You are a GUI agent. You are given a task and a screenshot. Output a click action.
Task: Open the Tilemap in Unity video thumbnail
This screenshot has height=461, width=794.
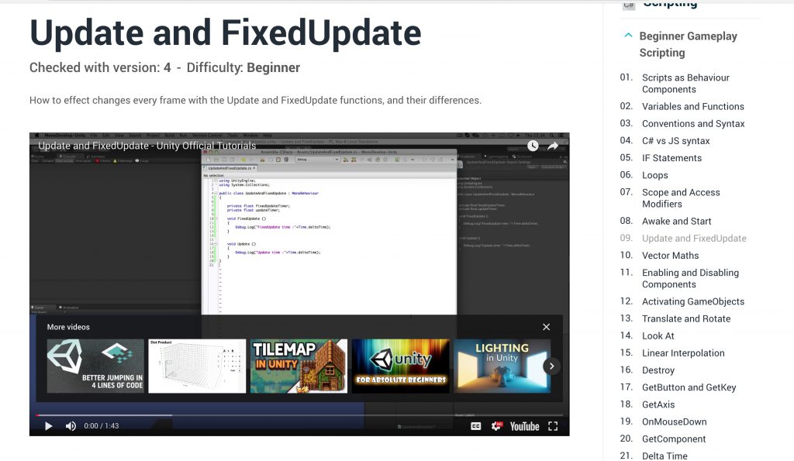299,366
